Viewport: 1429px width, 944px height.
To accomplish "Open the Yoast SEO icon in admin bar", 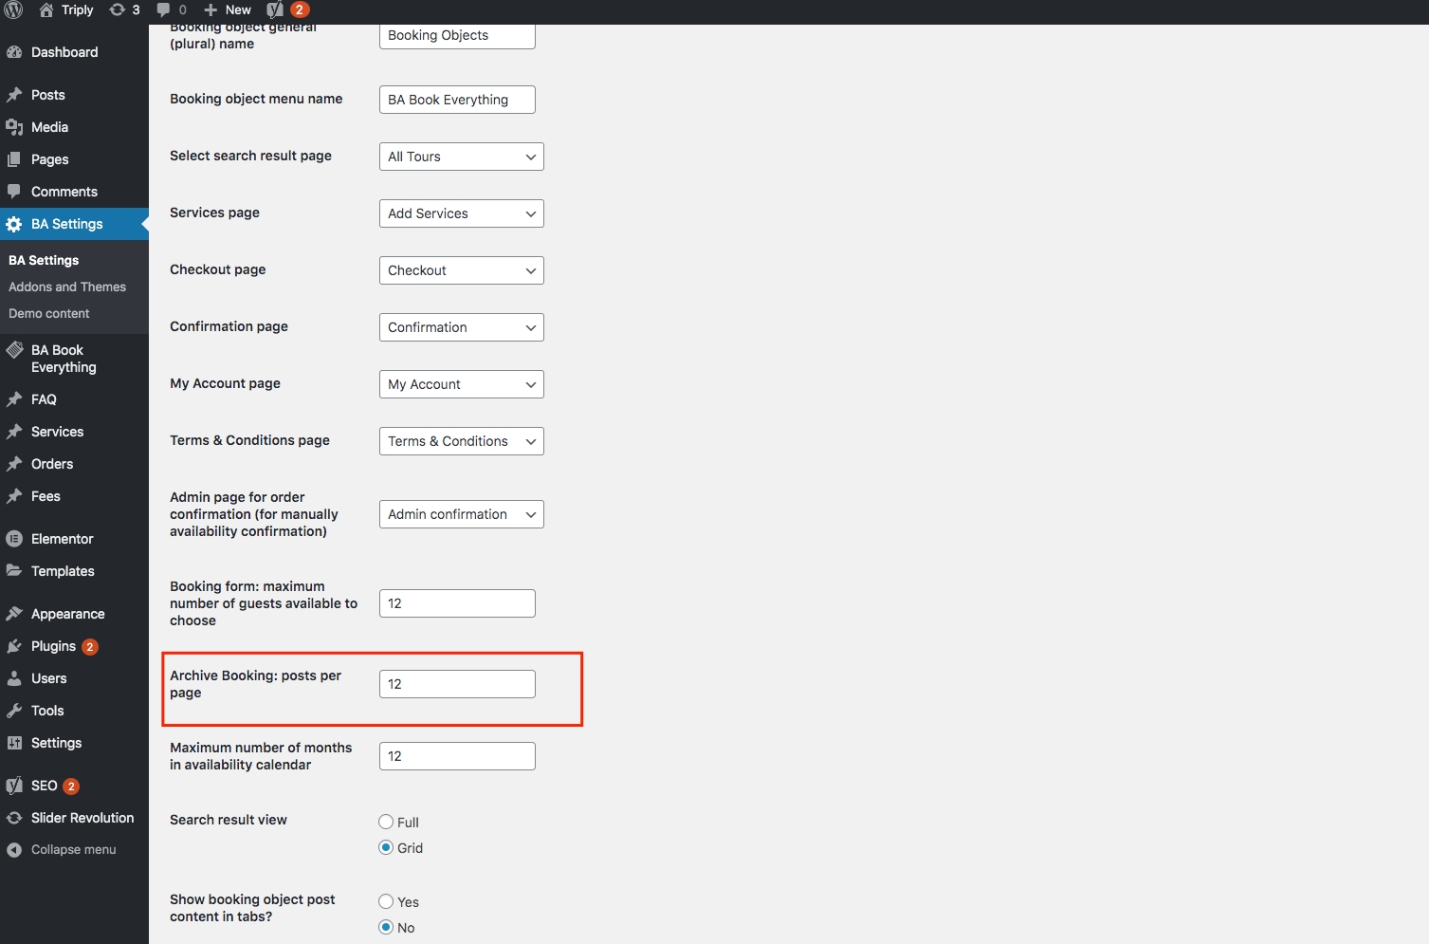I will point(275,10).
